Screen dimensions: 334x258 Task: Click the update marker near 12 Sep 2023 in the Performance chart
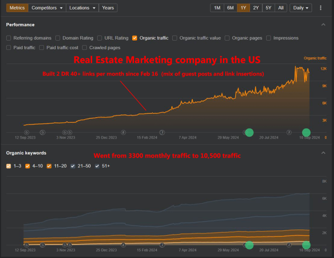26,132
